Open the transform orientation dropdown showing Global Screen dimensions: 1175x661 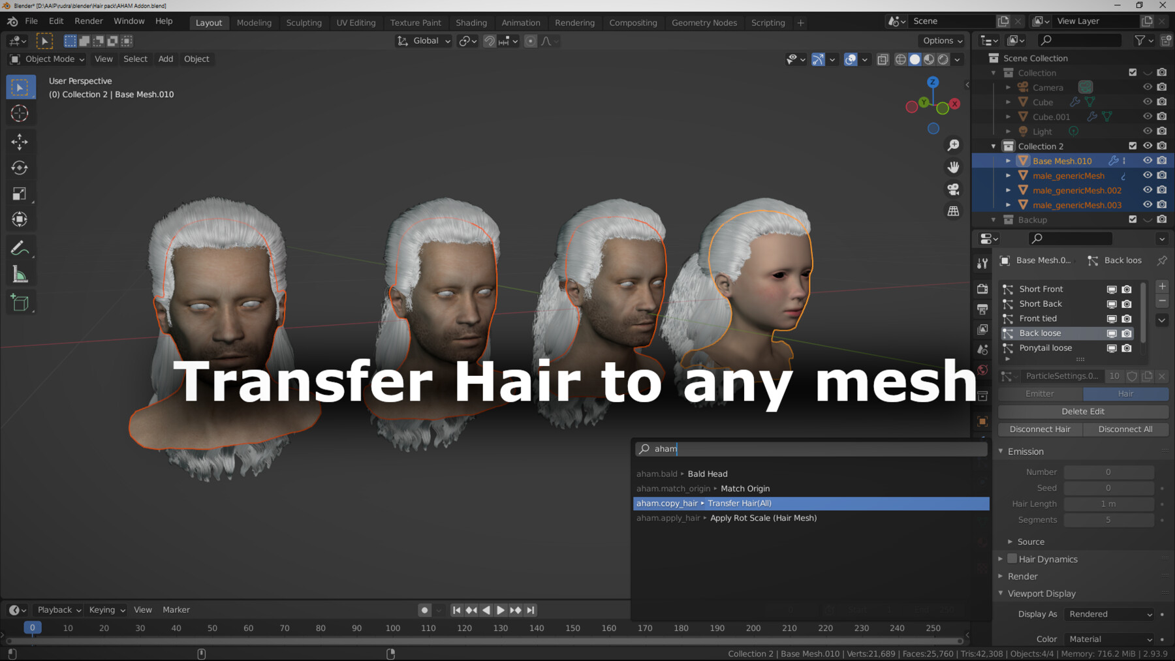pyautogui.click(x=423, y=40)
